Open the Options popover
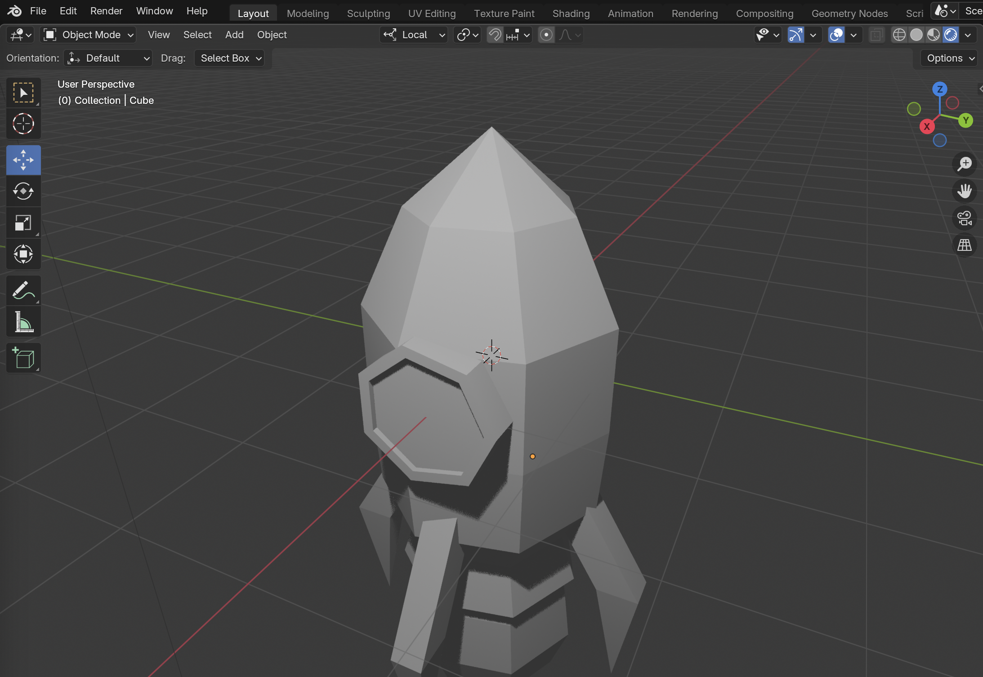This screenshot has width=983, height=677. pyautogui.click(x=949, y=58)
